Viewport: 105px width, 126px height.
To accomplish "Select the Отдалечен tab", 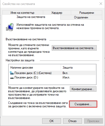I will 81,17.
